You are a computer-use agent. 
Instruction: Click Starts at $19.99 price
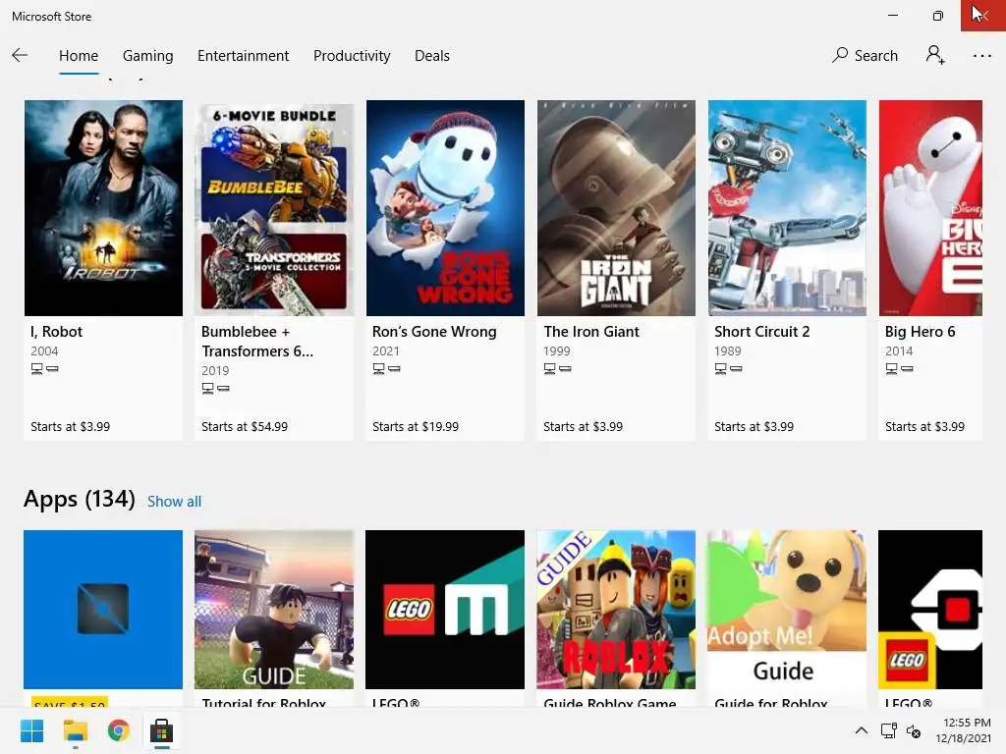coord(416,426)
